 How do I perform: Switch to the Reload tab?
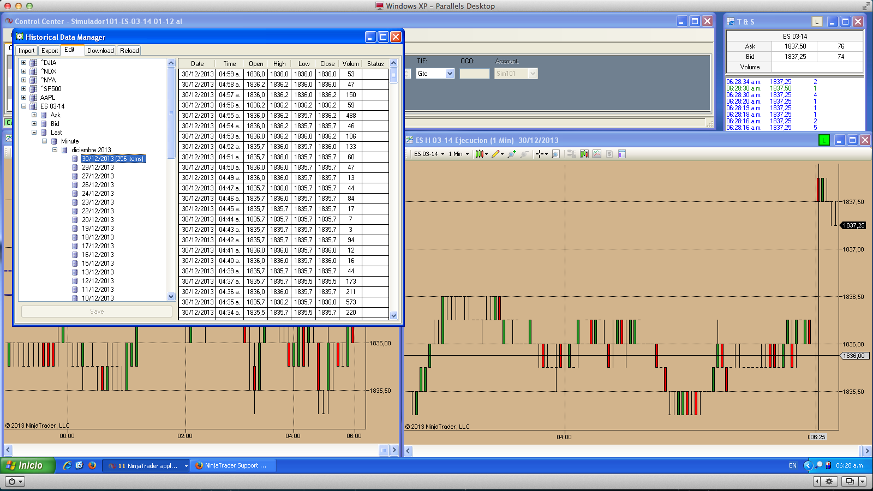(129, 51)
